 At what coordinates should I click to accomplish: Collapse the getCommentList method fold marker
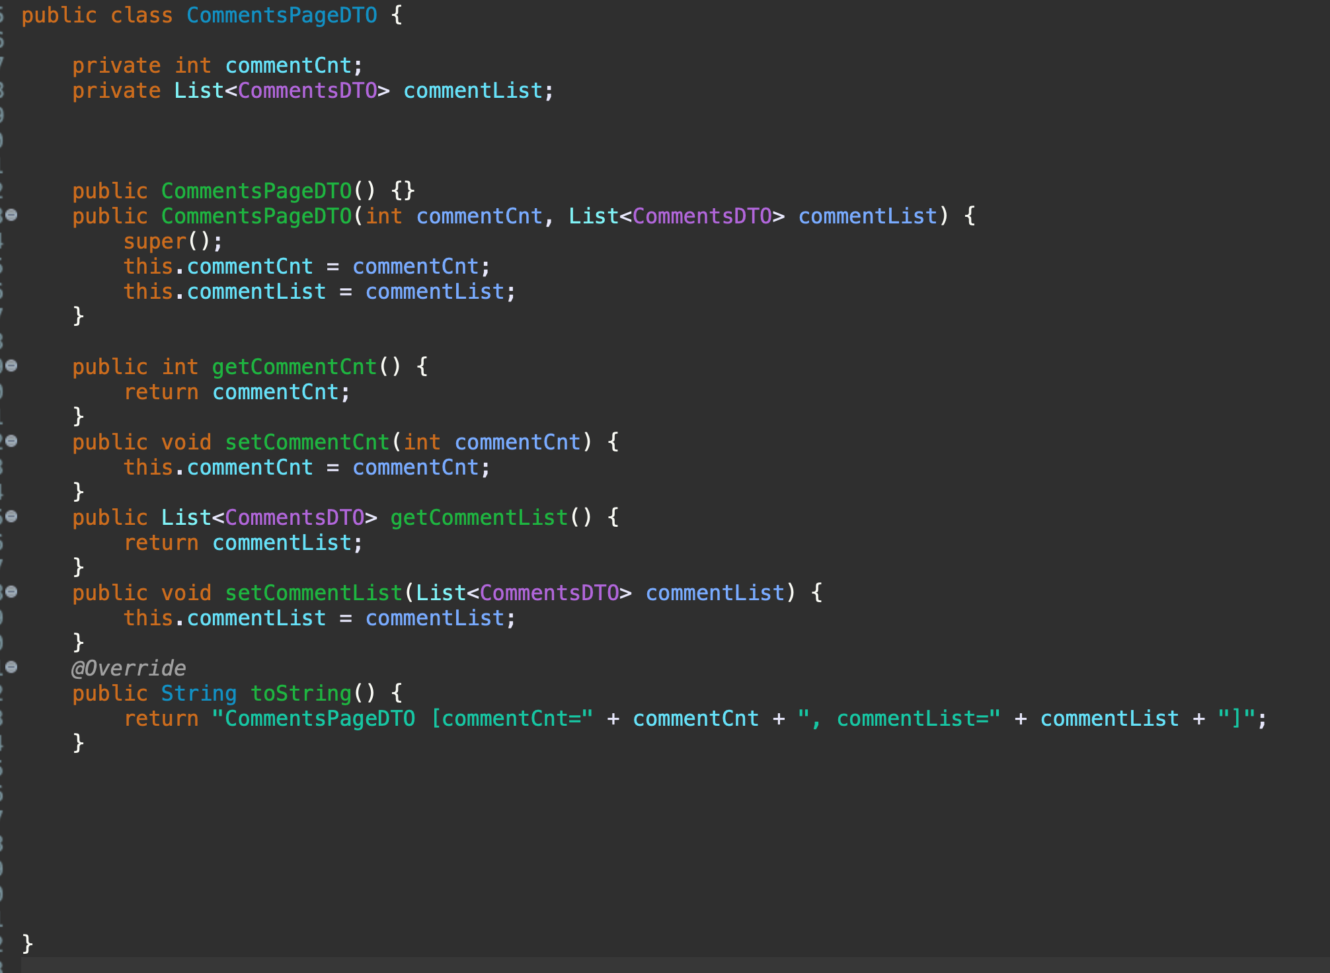pyautogui.click(x=11, y=516)
